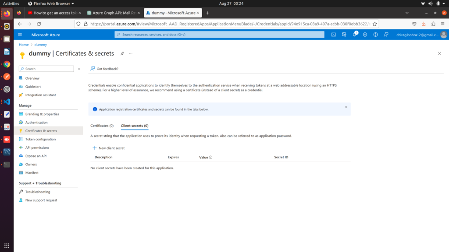Screen dimensions: 449x252
Task: Open Cloud Shell icon in Azure header
Action: pos(334,35)
